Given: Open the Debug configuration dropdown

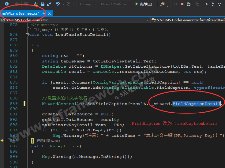Looking at the screenshot, I should pyautogui.click(x=88, y=4).
